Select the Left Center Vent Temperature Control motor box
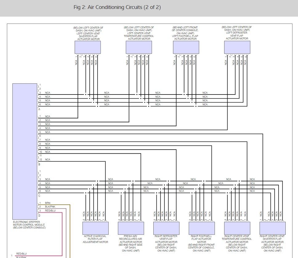Image resolution: width=298 pixels, height=258 pixels. tap(139, 47)
